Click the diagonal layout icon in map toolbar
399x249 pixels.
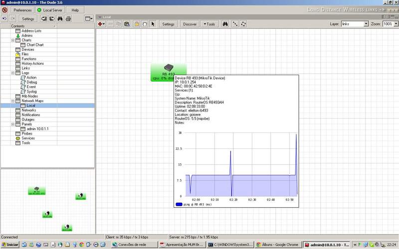[235, 24]
